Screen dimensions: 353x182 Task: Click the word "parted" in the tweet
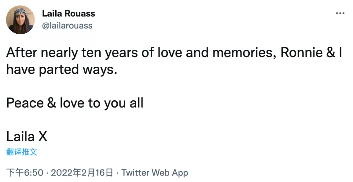(x=59, y=70)
